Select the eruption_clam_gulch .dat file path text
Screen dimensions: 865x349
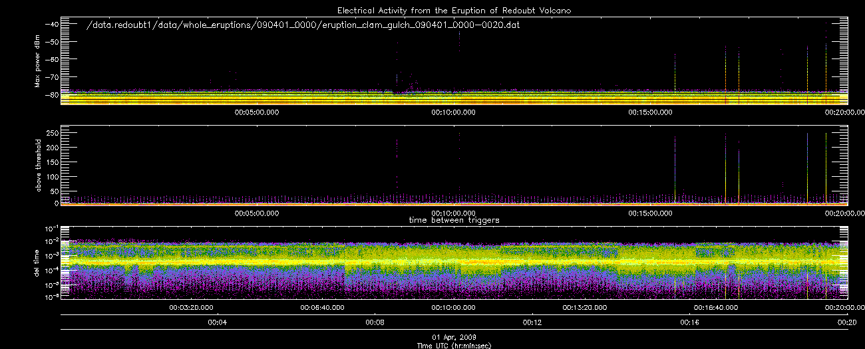pyautogui.click(x=303, y=25)
